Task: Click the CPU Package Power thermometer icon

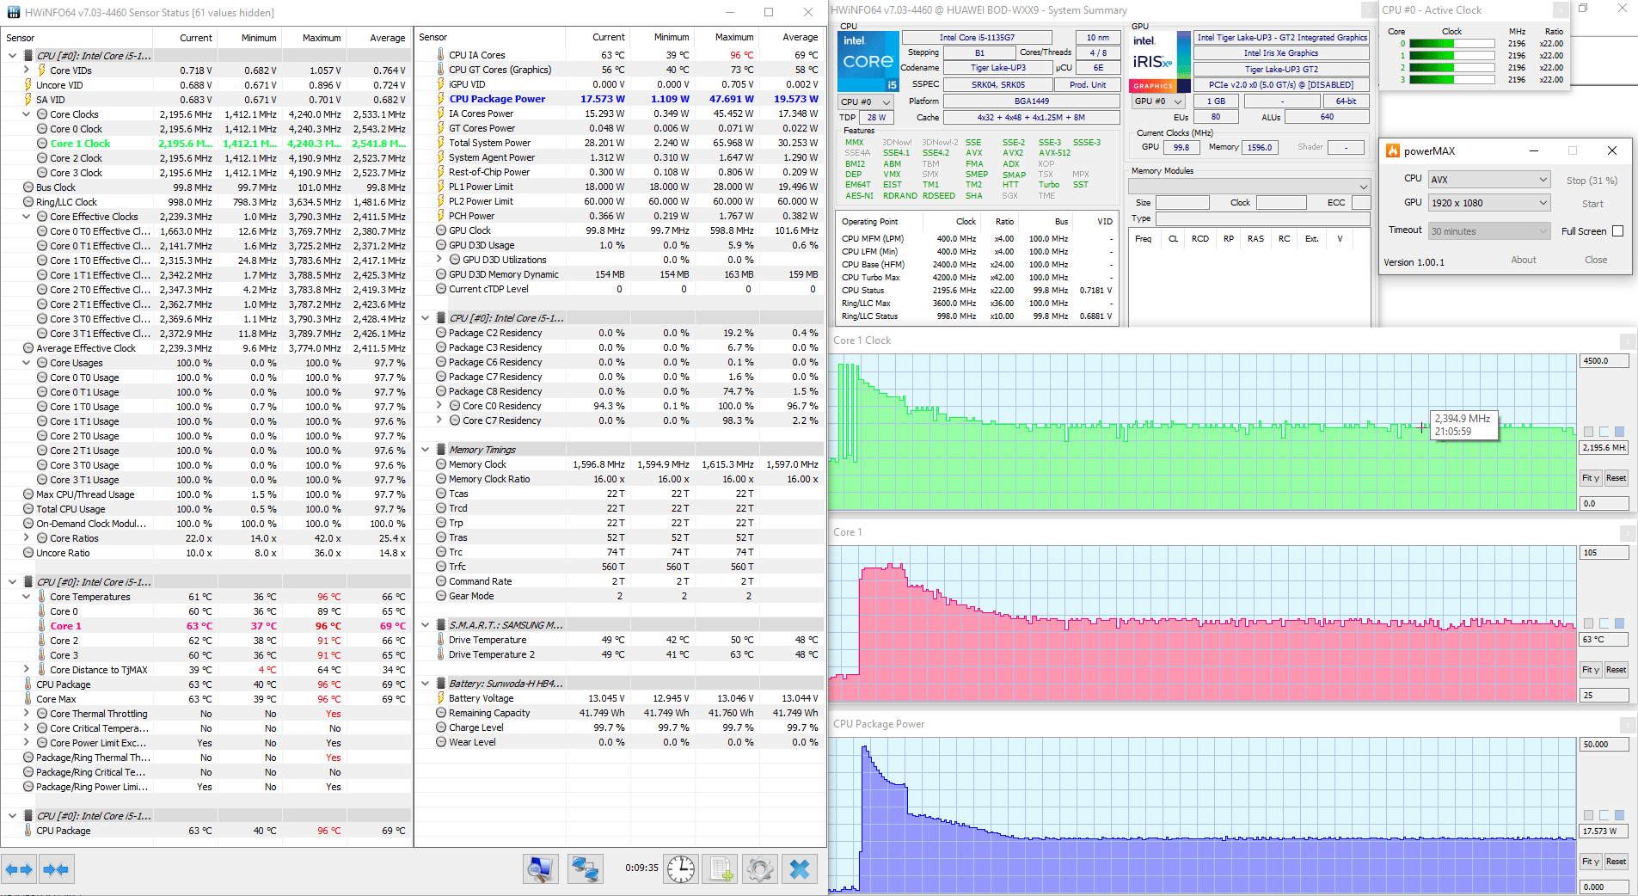Action: click(440, 99)
